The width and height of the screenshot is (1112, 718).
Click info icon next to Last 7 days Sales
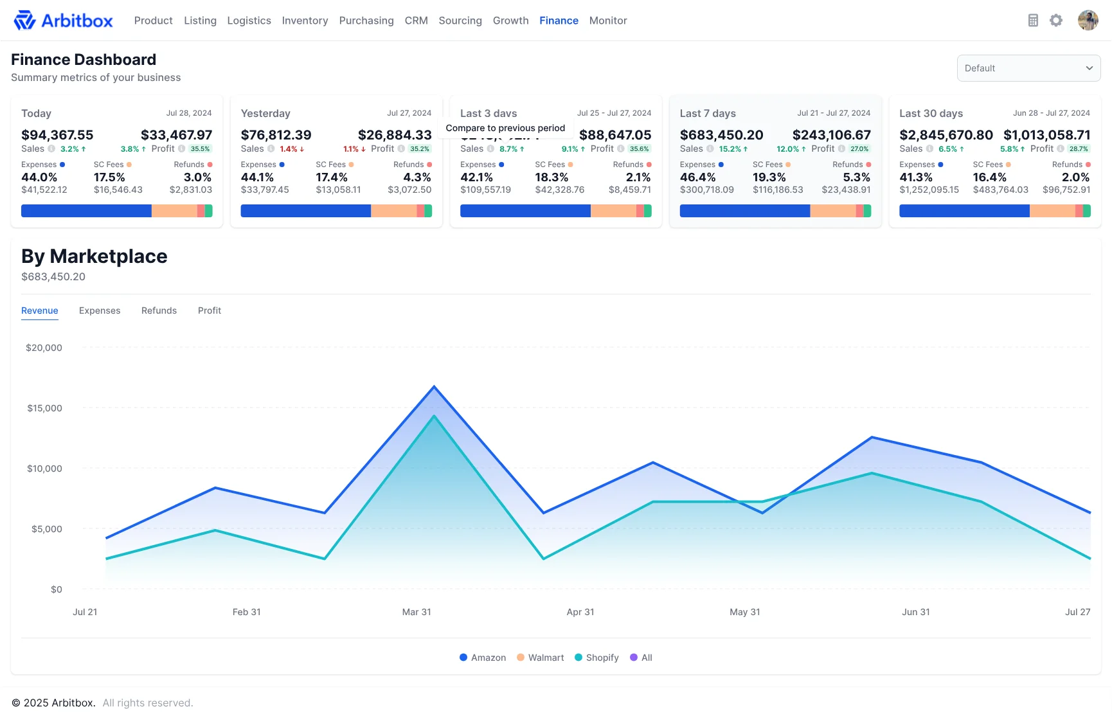coord(710,148)
